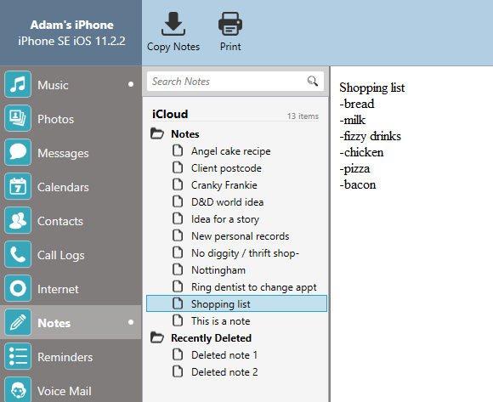Collapse the Recently Deleted folder icon
Viewport: 493px width, 402px height.
157,337
